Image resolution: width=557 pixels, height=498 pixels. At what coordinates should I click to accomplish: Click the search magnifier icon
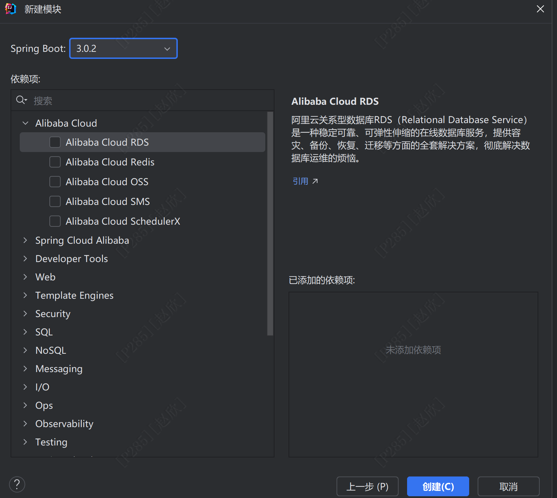(21, 100)
